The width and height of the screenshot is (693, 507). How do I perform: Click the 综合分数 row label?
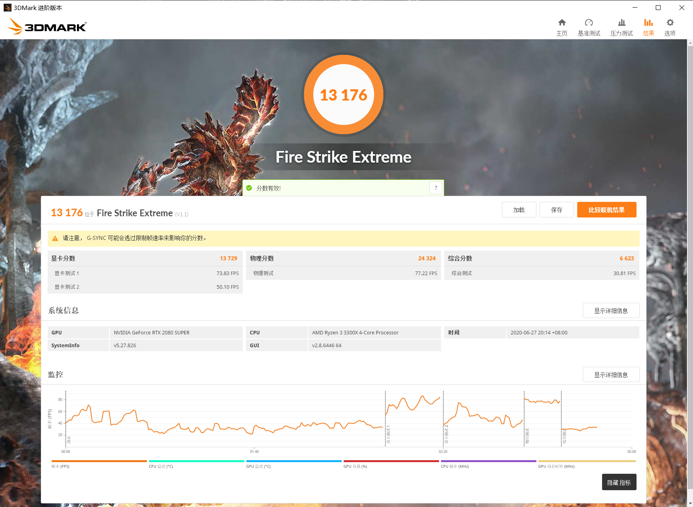(x=460, y=258)
